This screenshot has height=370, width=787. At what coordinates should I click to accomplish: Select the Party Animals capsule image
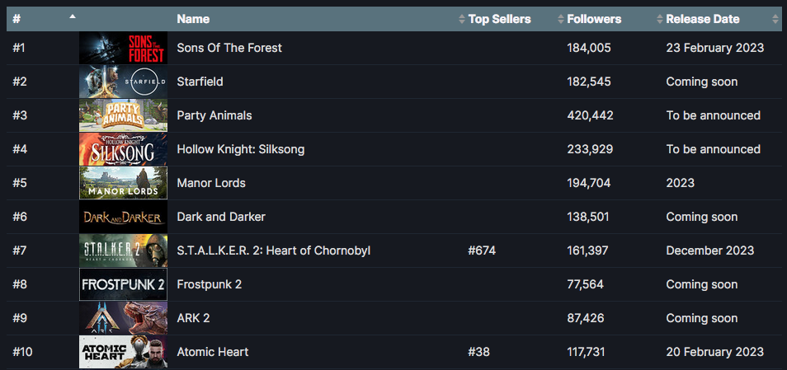123,115
